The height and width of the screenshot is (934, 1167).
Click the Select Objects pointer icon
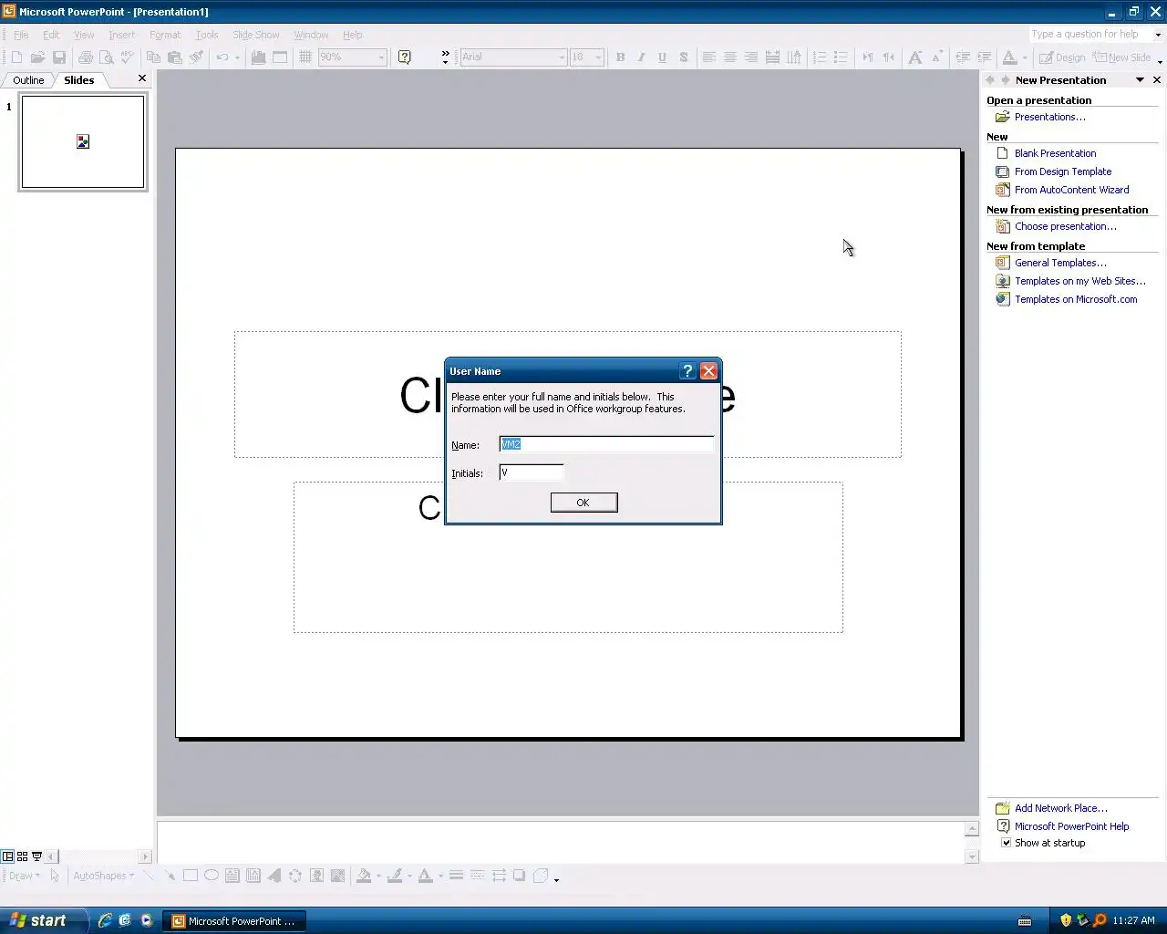point(55,876)
